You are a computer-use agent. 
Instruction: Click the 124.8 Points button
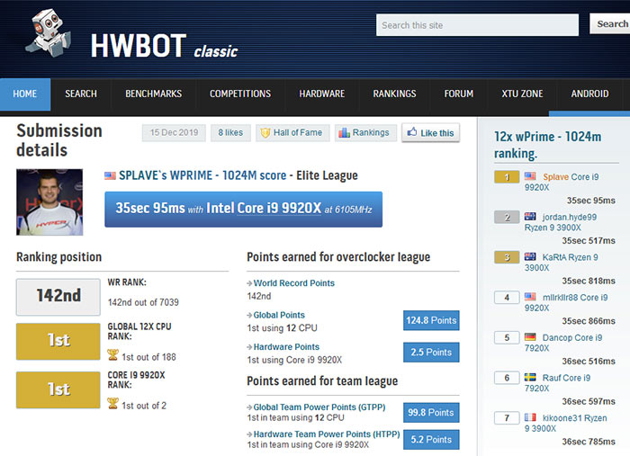click(431, 320)
